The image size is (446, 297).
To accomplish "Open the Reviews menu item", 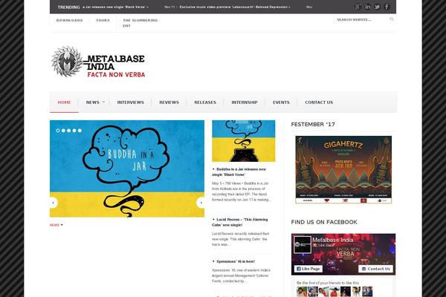I will (169, 102).
